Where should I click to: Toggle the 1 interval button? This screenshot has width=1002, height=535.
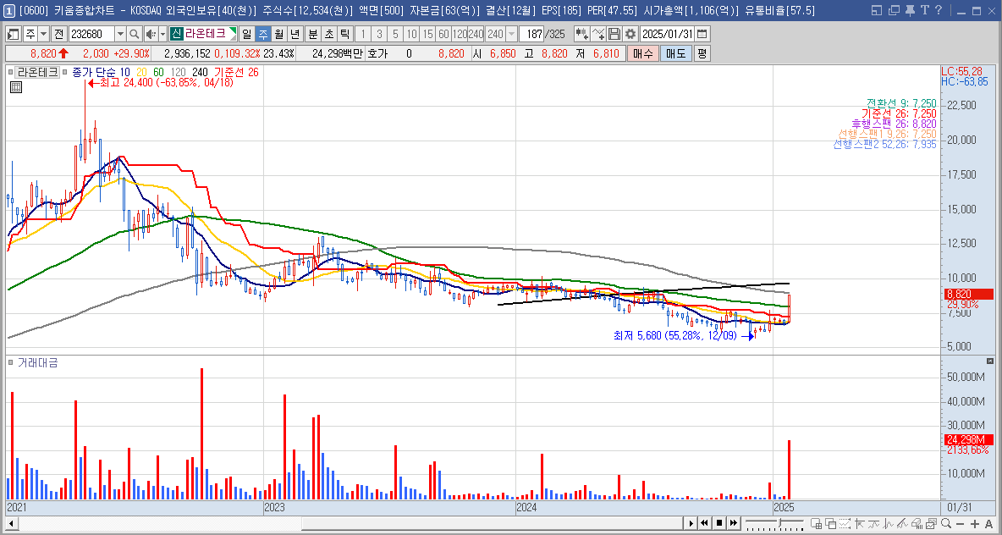(x=363, y=34)
